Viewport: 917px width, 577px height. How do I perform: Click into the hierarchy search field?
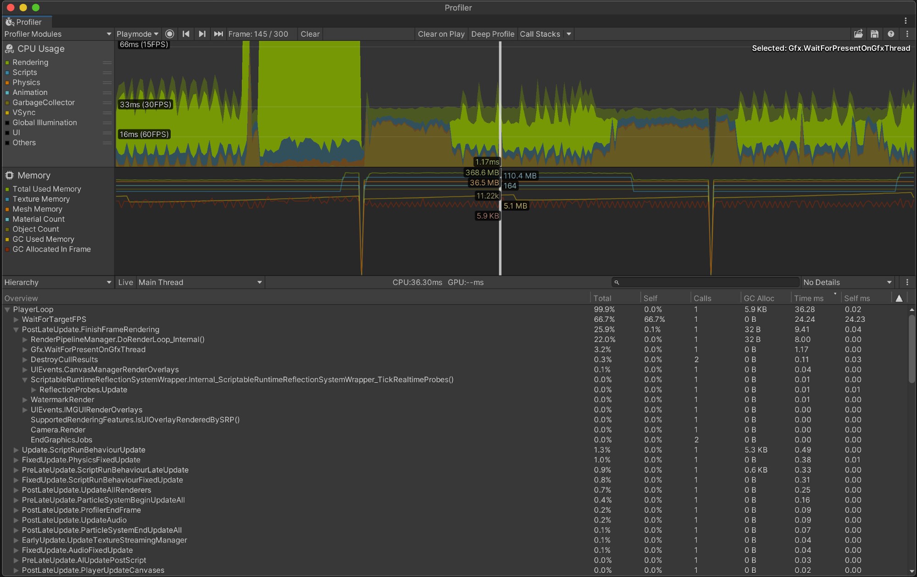point(706,283)
